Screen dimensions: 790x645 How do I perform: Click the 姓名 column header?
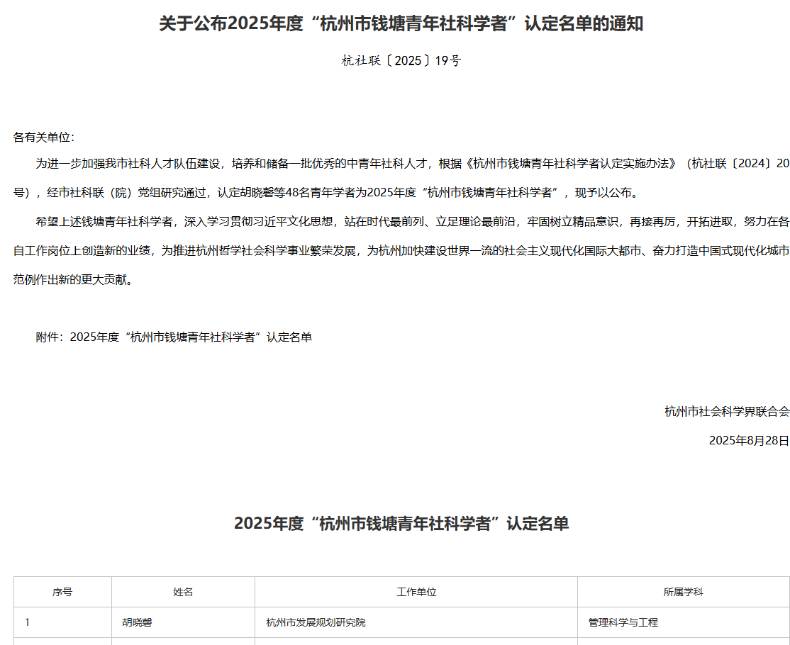pos(183,592)
